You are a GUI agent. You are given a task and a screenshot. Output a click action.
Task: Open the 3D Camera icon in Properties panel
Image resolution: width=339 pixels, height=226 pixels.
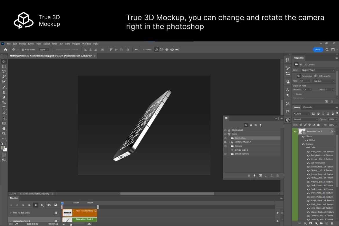(296, 64)
